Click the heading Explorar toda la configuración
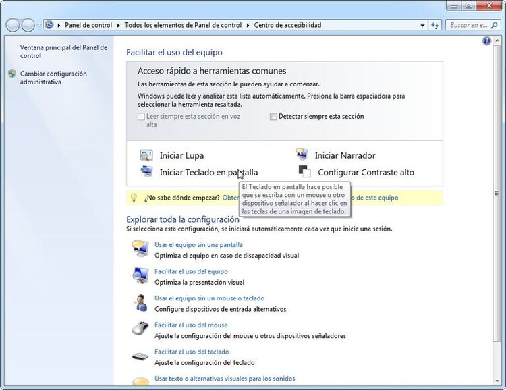The height and width of the screenshot is (390, 506). point(183,219)
